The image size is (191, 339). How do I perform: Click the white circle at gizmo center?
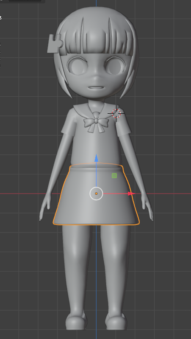coord(96,193)
